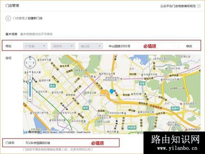This screenshot has width=205, height=154.
Task: Click the 茶光路 road label on the map
Action: point(126,95)
